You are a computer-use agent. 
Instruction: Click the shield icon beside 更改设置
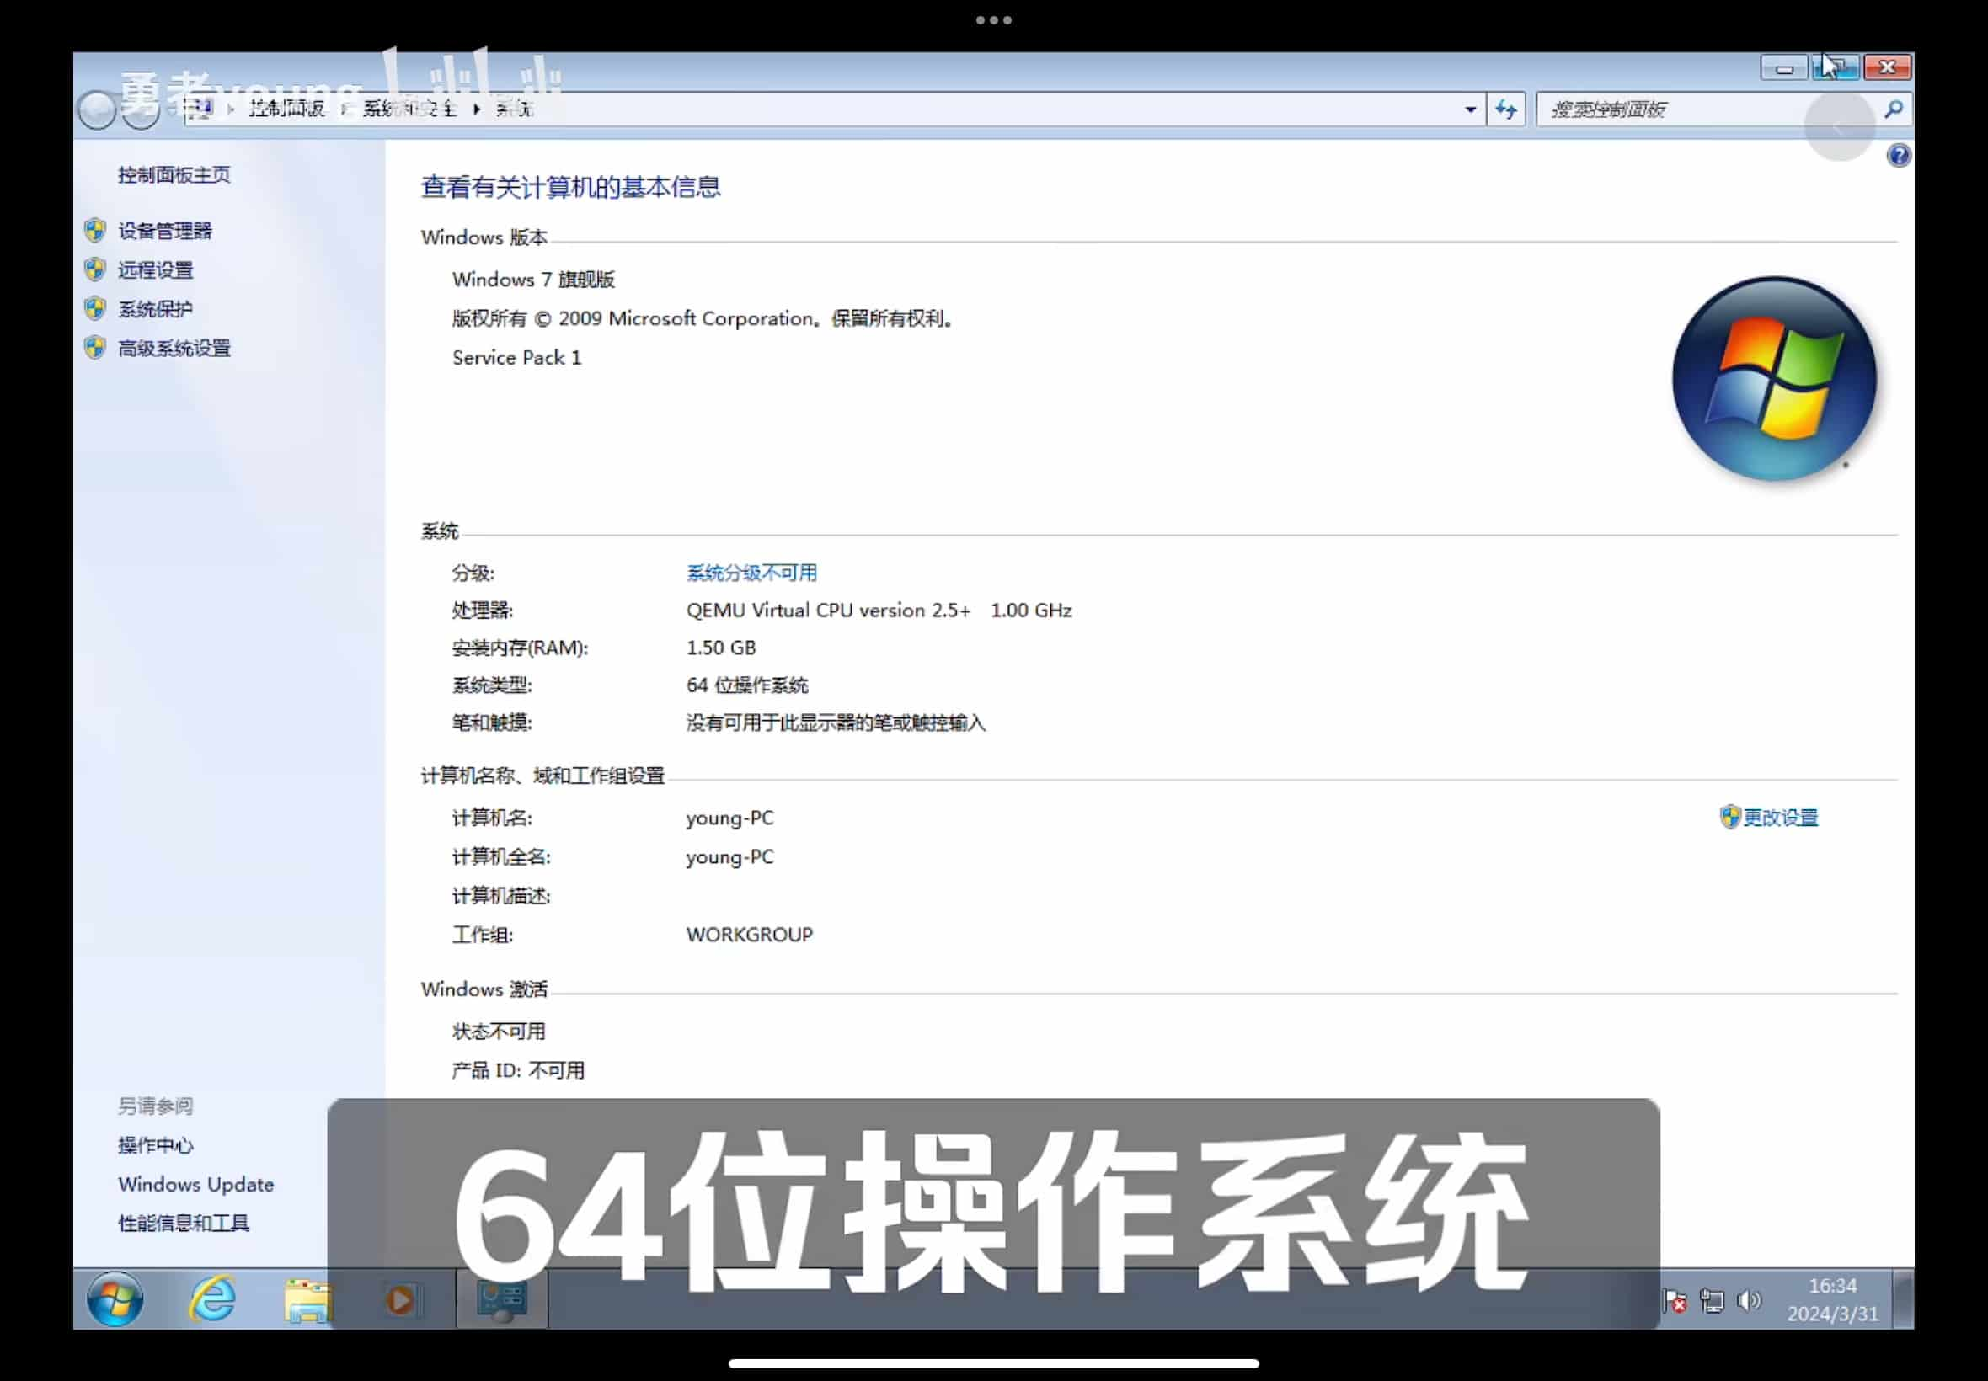coord(1729,817)
